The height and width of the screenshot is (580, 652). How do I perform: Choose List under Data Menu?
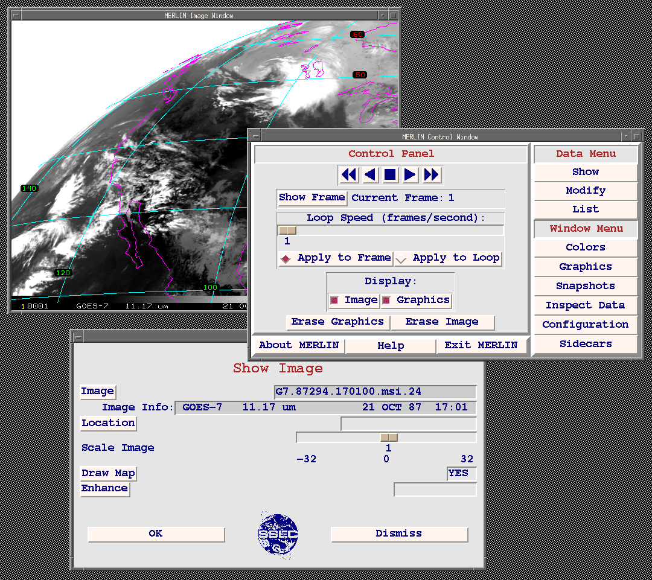586,209
